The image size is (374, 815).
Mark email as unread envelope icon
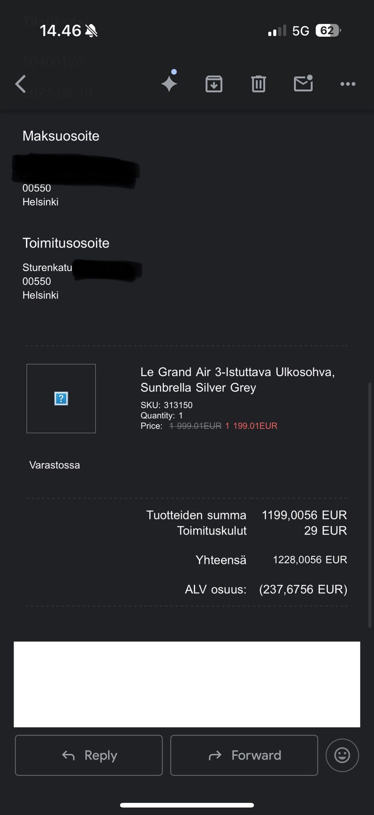(x=303, y=84)
